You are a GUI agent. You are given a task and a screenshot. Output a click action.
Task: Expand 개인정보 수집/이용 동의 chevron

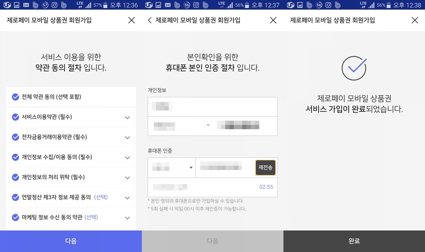(127, 158)
